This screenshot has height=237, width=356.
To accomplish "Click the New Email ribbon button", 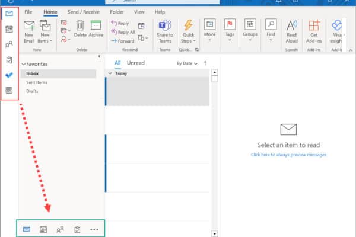I will 29,31.
